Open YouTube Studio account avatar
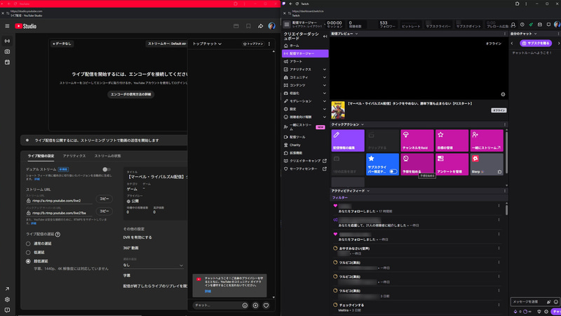 point(272,26)
